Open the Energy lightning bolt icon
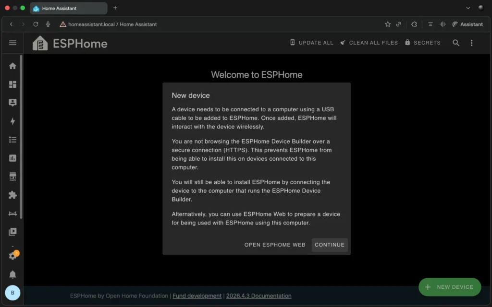492x307 pixels. coord(12,121)
